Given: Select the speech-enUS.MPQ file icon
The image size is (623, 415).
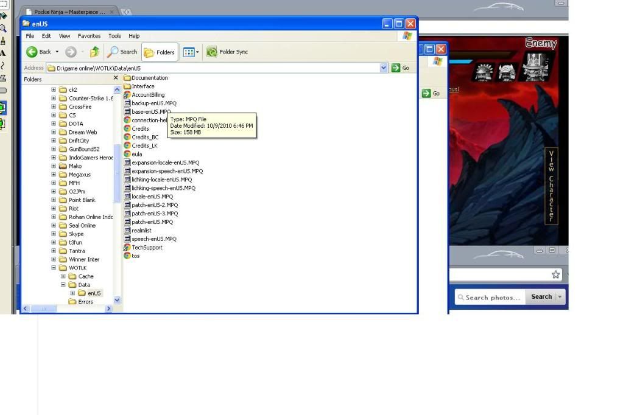Looking at the screenshot, I should (x=127, y=239).
